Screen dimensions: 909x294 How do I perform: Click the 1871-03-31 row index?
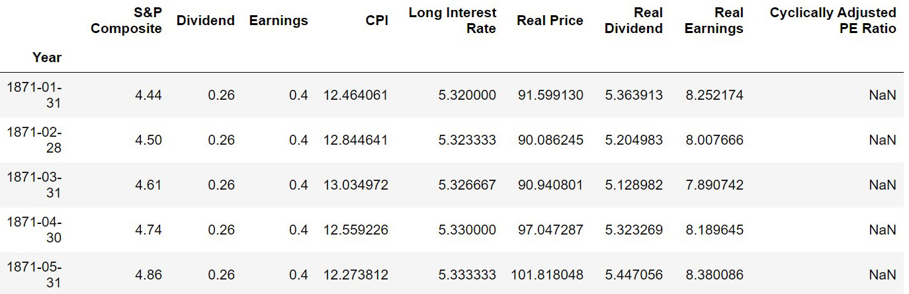34,185
